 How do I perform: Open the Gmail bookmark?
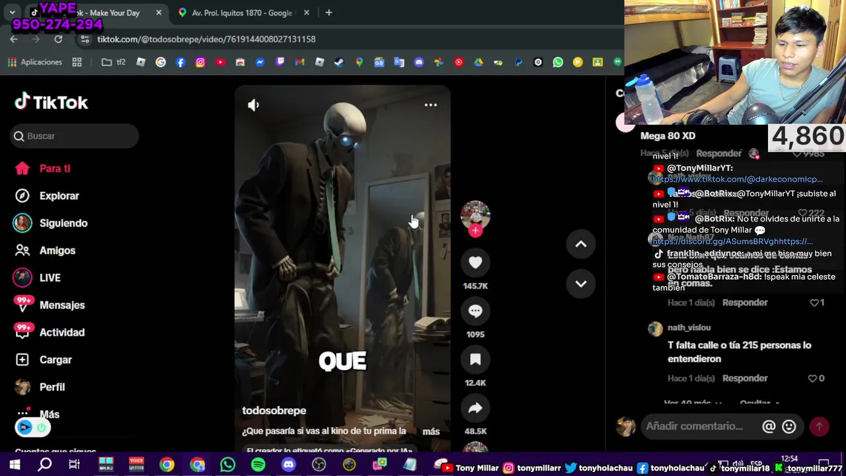click(299, 62)
